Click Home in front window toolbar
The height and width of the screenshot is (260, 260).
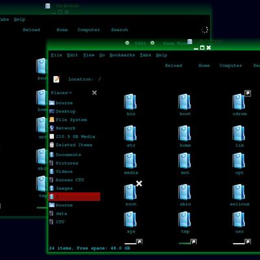click(204, 65)
